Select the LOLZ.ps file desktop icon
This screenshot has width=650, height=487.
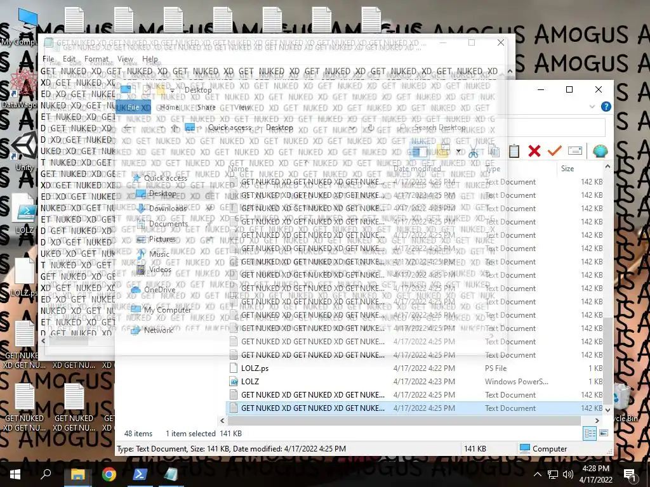click(x=24, y=278)
